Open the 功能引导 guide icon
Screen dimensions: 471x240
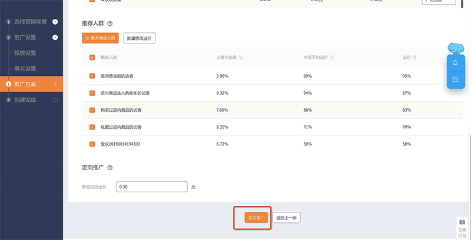(x=462, y=227)
